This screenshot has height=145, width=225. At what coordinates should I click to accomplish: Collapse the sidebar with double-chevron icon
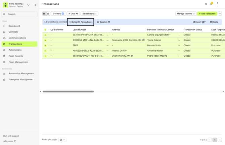[x=35, y=5]
